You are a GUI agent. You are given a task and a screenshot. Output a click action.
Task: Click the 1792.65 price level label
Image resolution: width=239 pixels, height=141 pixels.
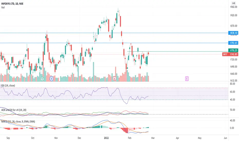click(233, 43)
